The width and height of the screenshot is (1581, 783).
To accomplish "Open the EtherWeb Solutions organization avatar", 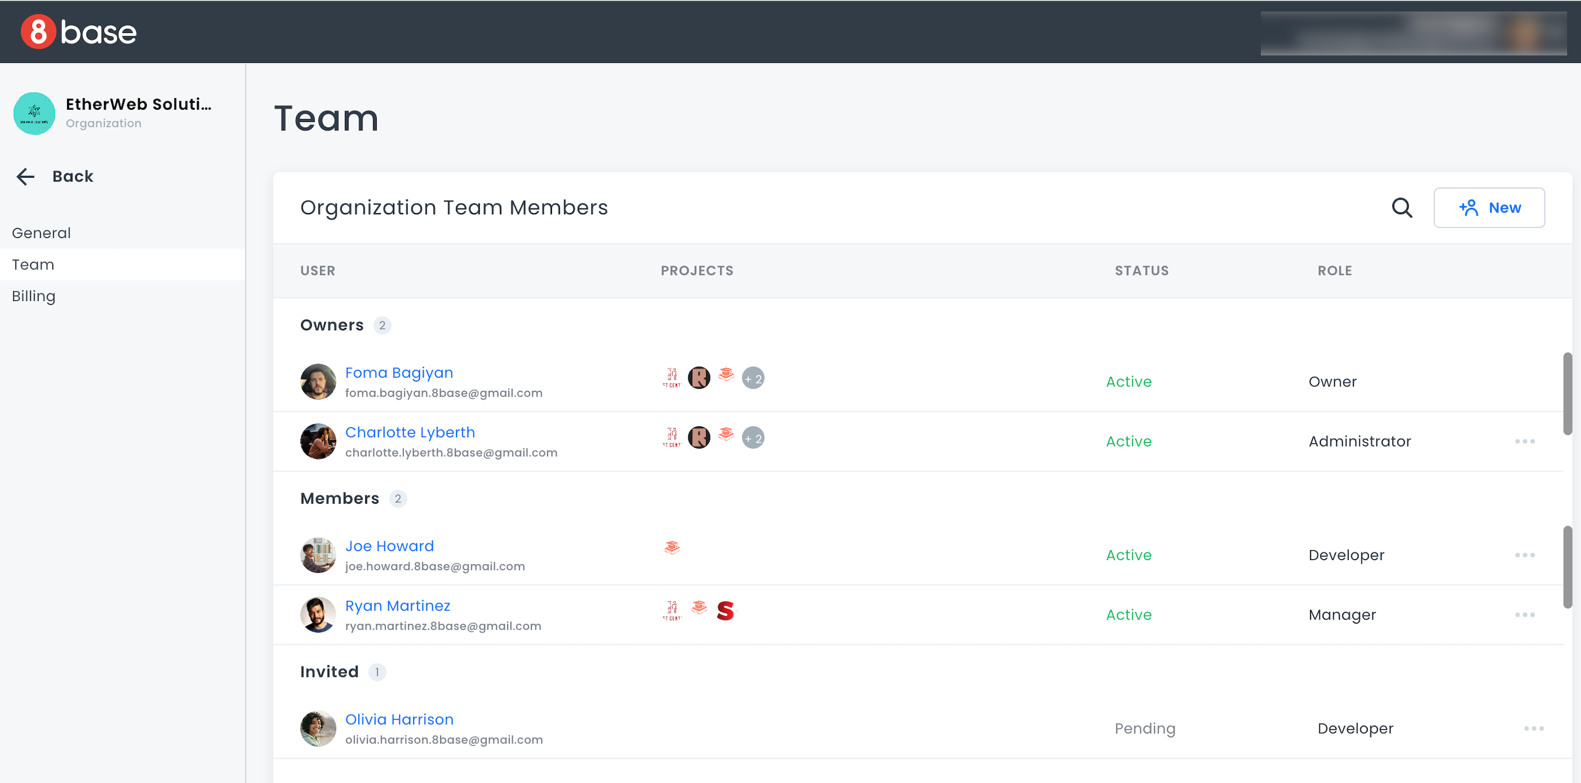I will 34,113.
